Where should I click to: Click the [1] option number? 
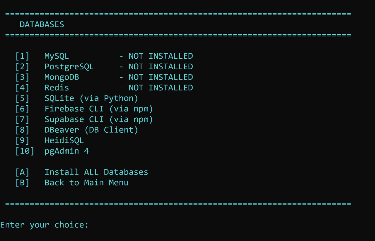click(22, 56)
